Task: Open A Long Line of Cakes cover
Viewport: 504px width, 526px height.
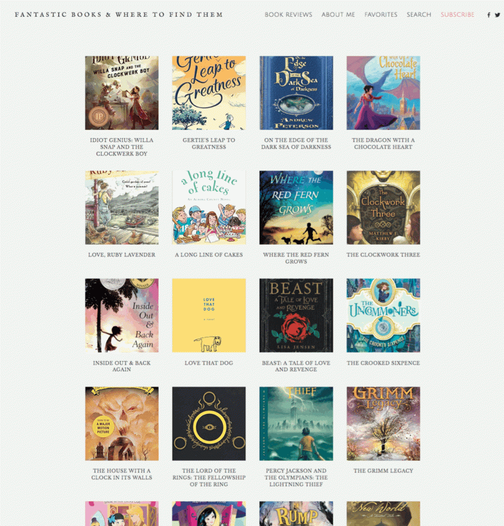Action: tap(209, 208)
